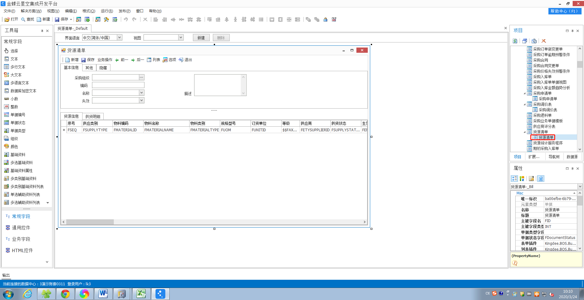The width and height of the screenshot is (584, 300).
Task: Open the 格式(O) menu
Action: click(89, 11)
